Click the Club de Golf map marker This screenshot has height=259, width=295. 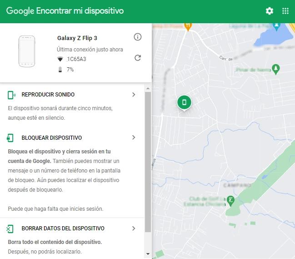tap(231, 200)
